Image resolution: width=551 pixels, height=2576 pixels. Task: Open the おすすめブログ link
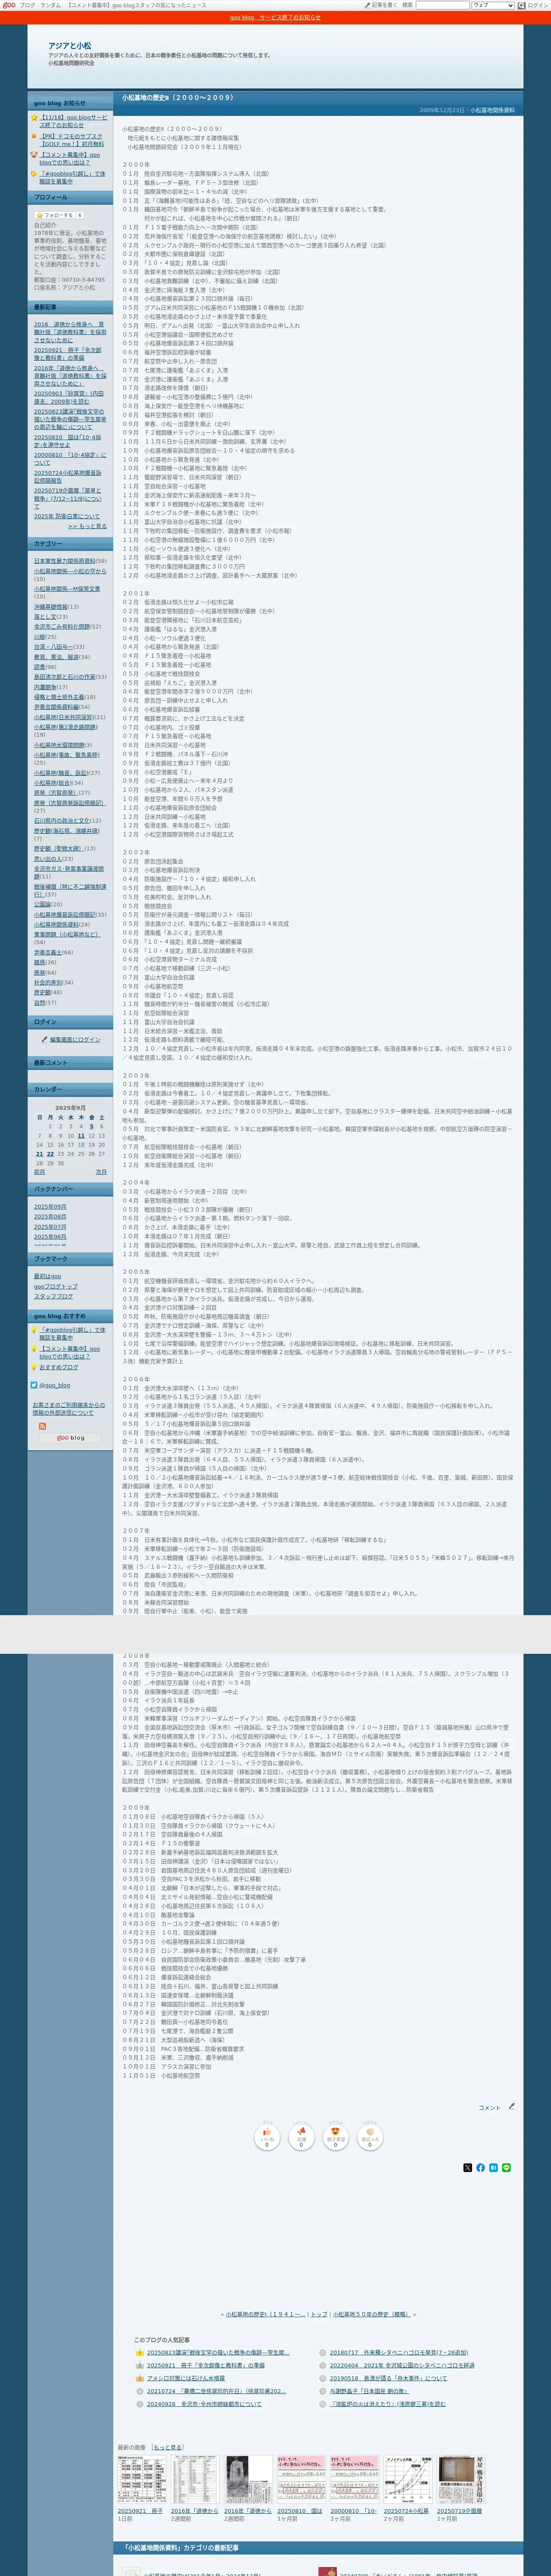point(59,1367)
